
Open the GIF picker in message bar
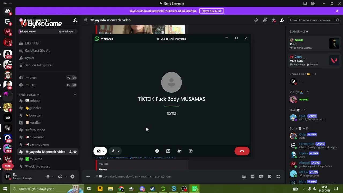point(252,176)
